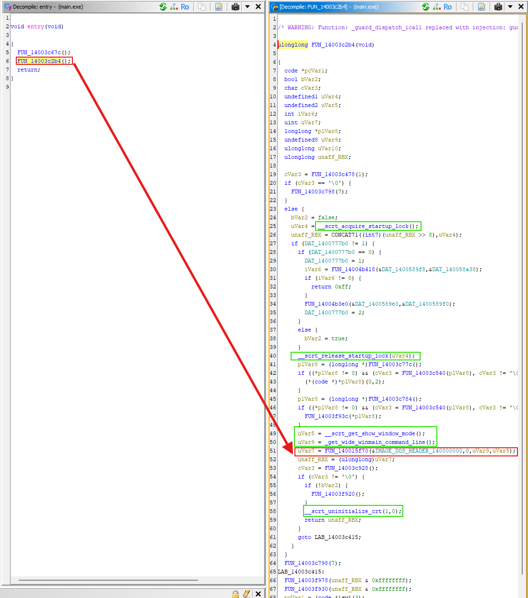Open the dropdown arrow menu in entry panel
This screenshot has width=528, height=598.
[247, 7]
